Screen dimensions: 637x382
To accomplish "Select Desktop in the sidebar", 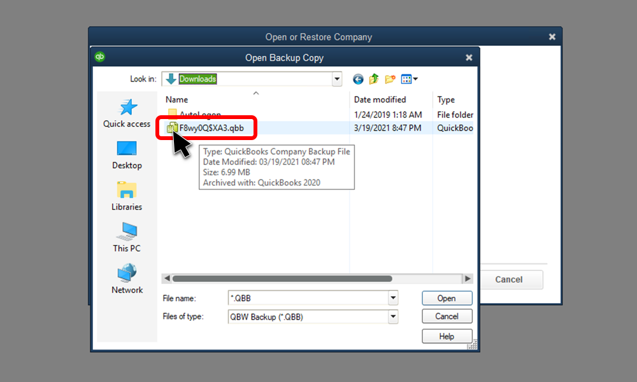I will coord(127,155).
